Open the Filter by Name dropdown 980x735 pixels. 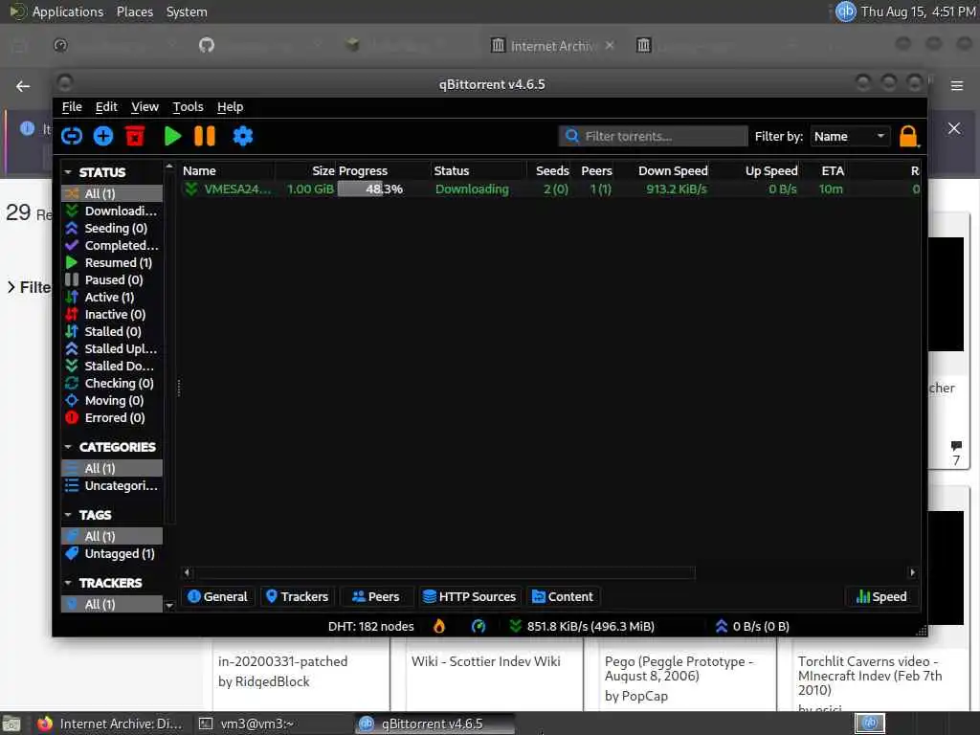pyautogui.click(x=850, y=136)
